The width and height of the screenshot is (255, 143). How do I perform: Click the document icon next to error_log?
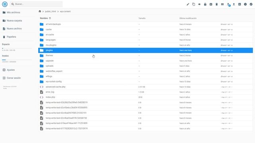click(x=41, y=92)
